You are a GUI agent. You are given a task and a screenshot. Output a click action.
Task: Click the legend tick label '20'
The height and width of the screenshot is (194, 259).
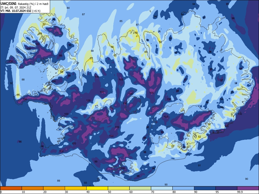45,192
